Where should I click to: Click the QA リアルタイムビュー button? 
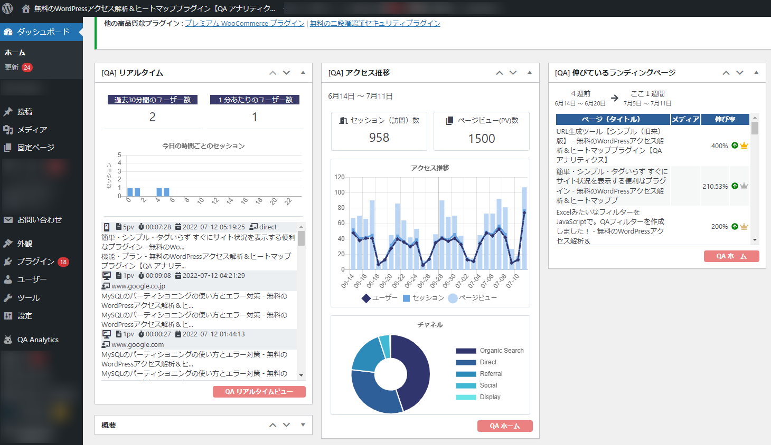click(x=259, y=391)
